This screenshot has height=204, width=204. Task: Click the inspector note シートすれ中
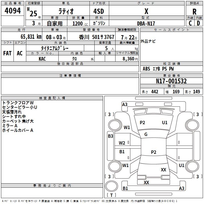14,117
